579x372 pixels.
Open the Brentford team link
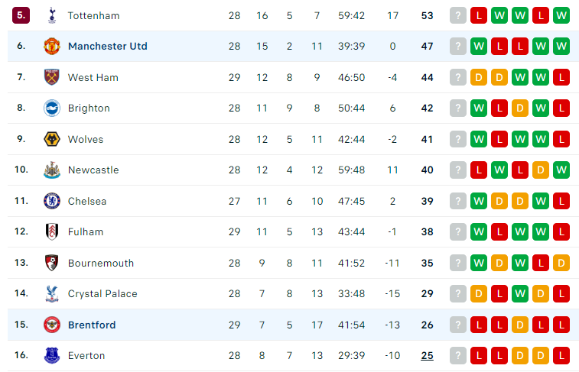pos(92,325)
